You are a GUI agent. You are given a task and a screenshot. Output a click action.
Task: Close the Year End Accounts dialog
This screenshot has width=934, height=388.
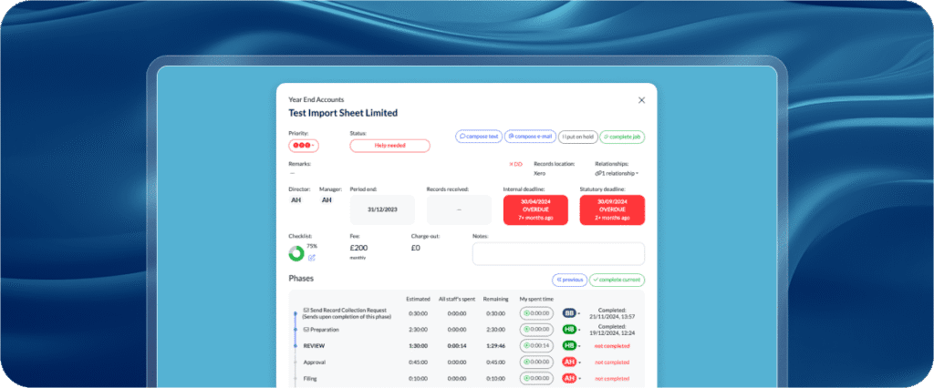point(641,100)
